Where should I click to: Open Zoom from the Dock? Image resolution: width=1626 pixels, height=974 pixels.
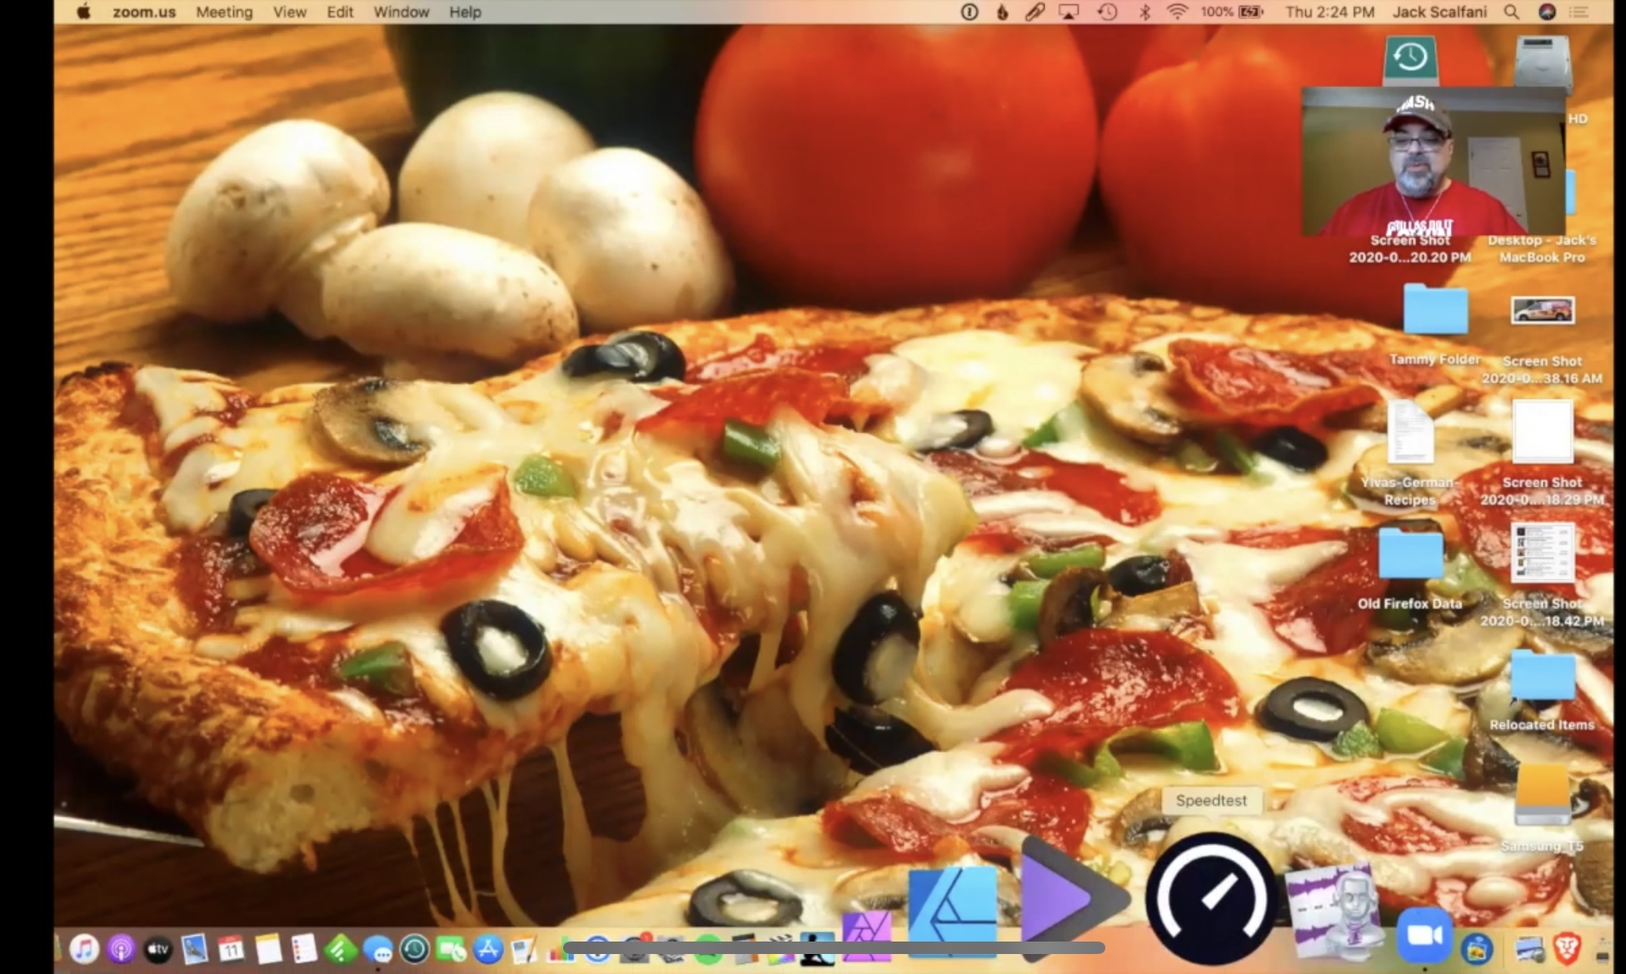coord(1424,937)
